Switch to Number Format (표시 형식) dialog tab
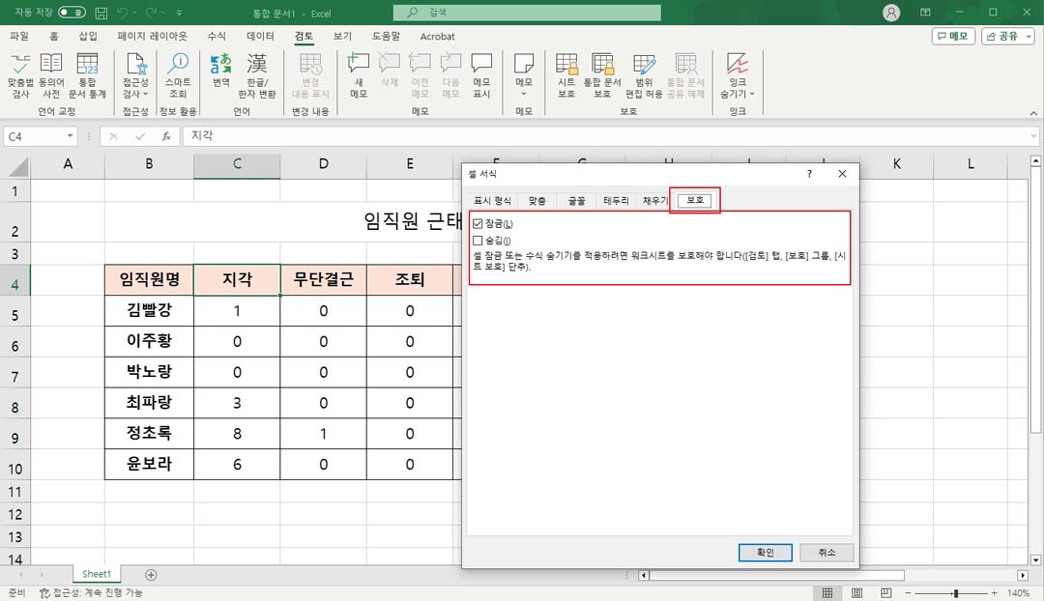1044x601 pixels. [x=493, y=200]
